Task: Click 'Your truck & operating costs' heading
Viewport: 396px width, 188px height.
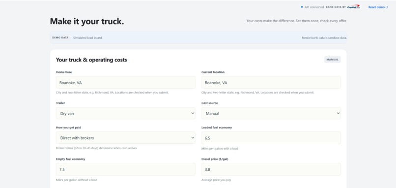Action: click(91, 60)
